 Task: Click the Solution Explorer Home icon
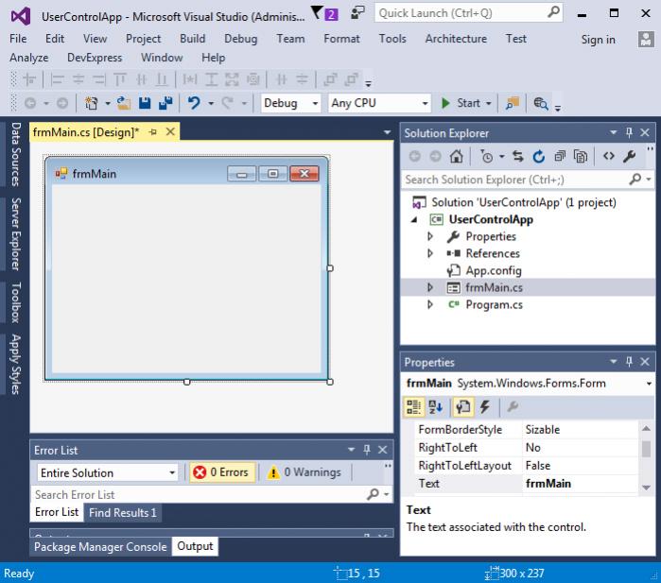456,156
